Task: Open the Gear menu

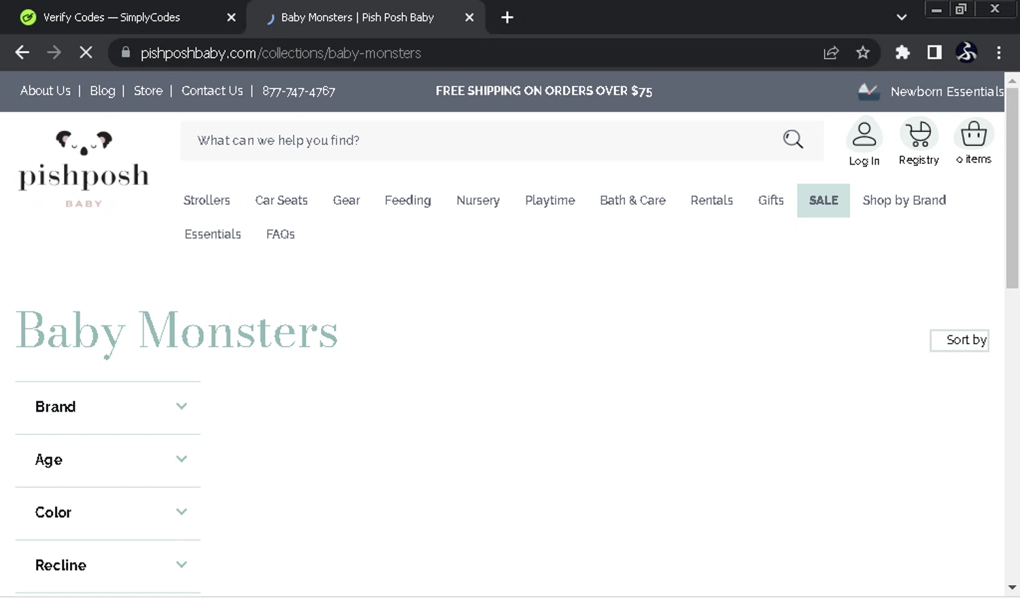Action: point(346,200)
